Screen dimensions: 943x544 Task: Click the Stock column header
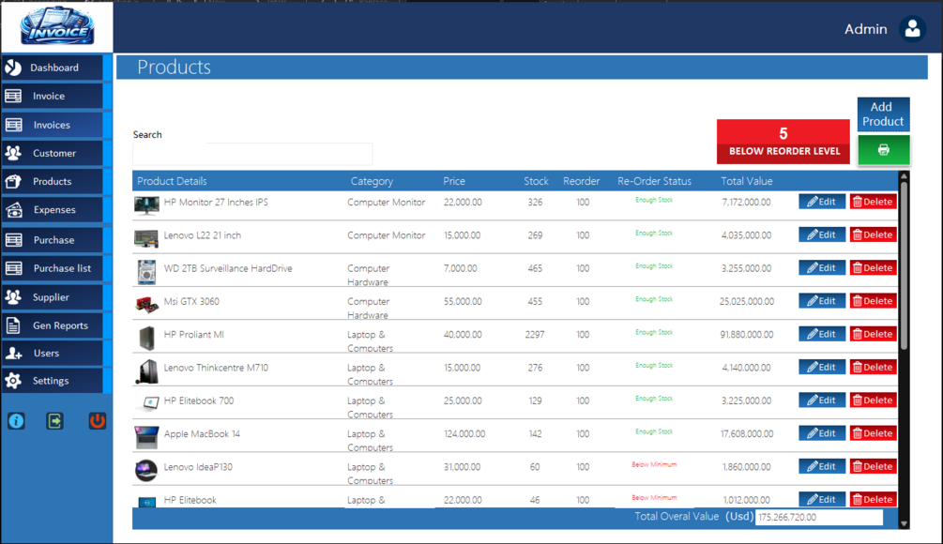point(536,181)
